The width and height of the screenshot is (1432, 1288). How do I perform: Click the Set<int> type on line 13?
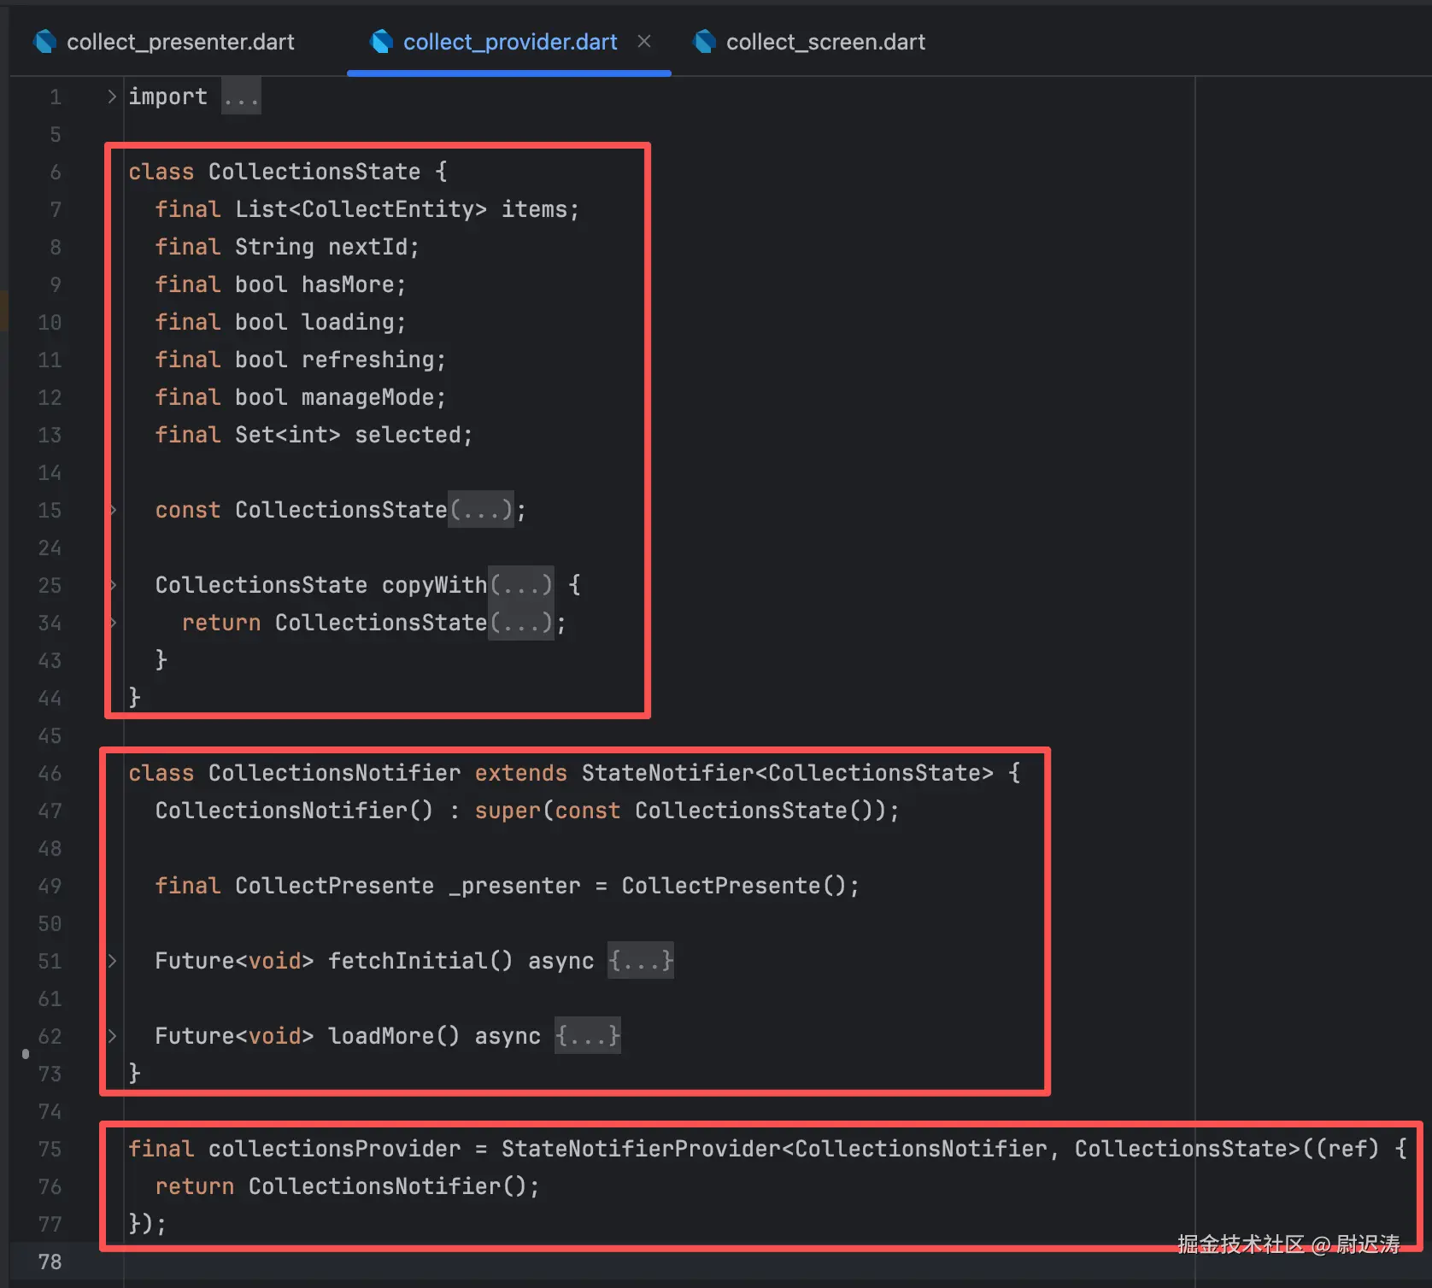[x=288, y=435]
